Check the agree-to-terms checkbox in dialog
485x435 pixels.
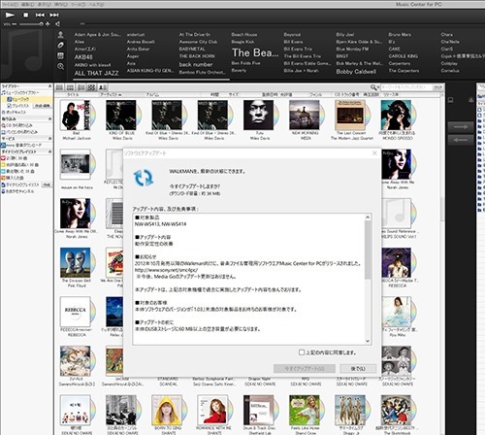[x=302, y=352]
